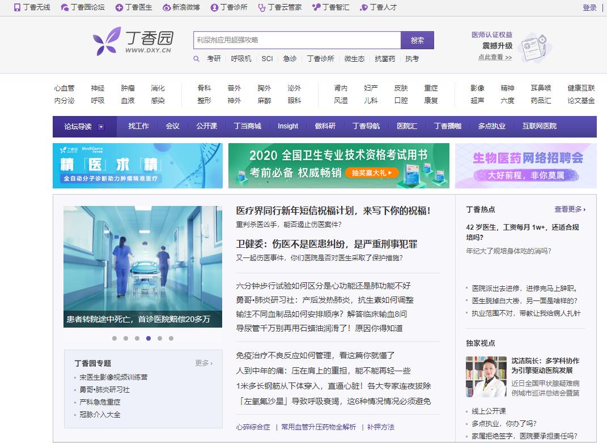Click 登录 link

(x=589, y=7)
